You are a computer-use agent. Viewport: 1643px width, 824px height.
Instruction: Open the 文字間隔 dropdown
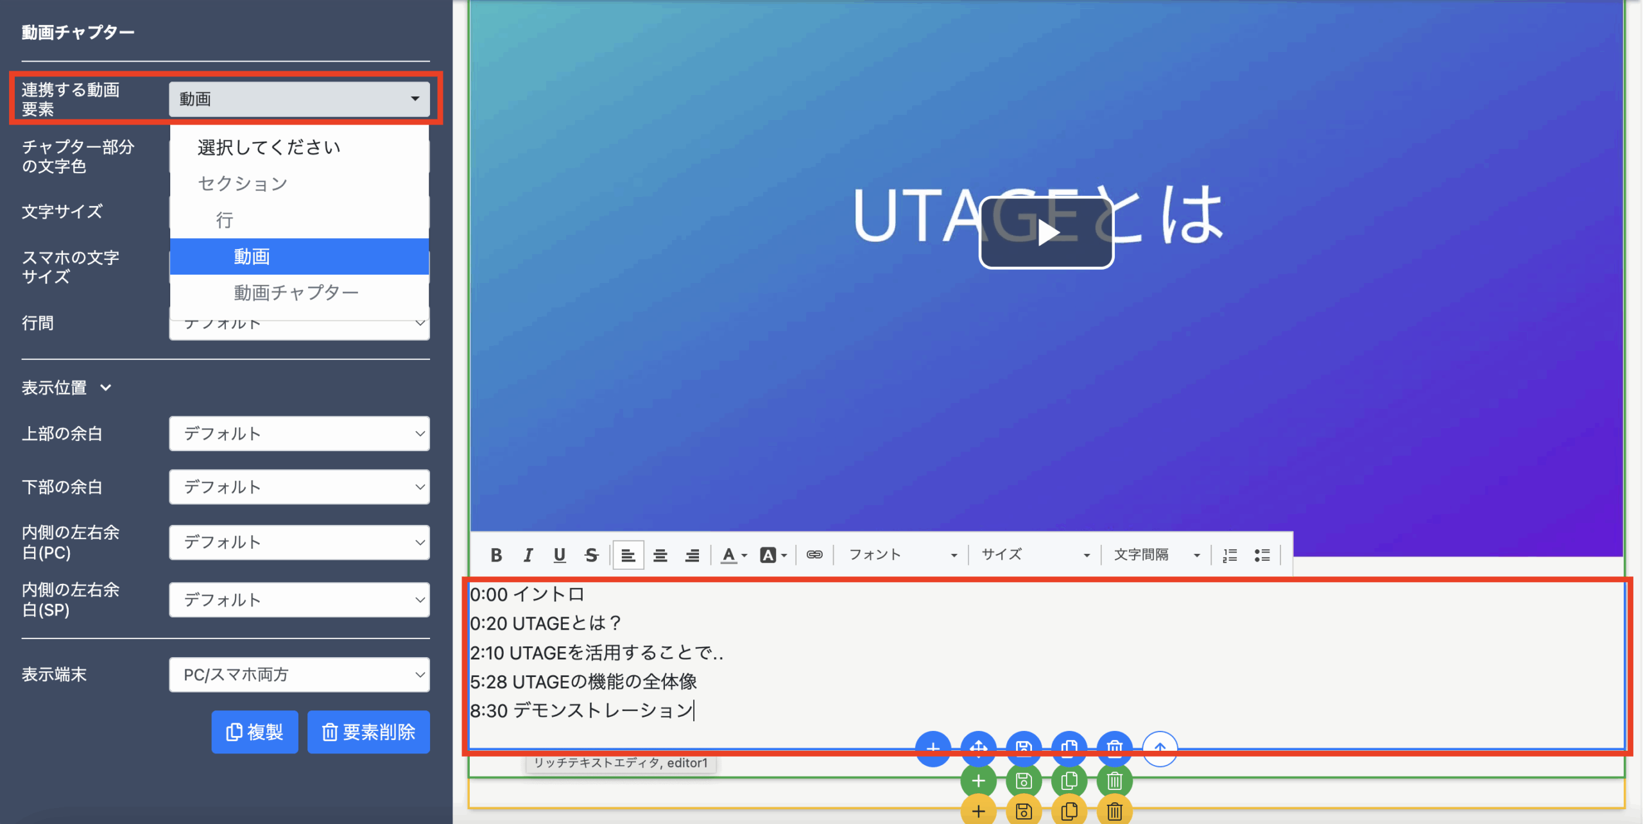click(x=1157, y=555)
